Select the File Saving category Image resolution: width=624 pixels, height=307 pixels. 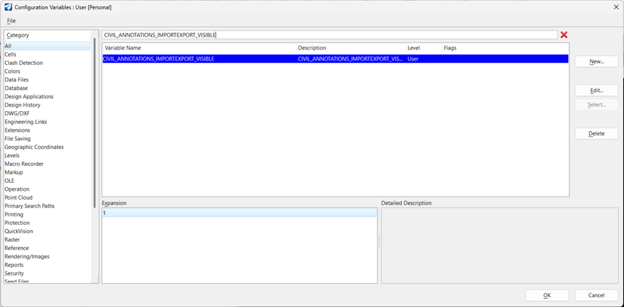18,138
